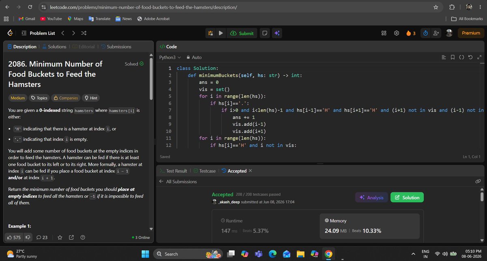Open browser extensions puzzle icon
Viewport: 487px width, 261px height.
[451, 7]
